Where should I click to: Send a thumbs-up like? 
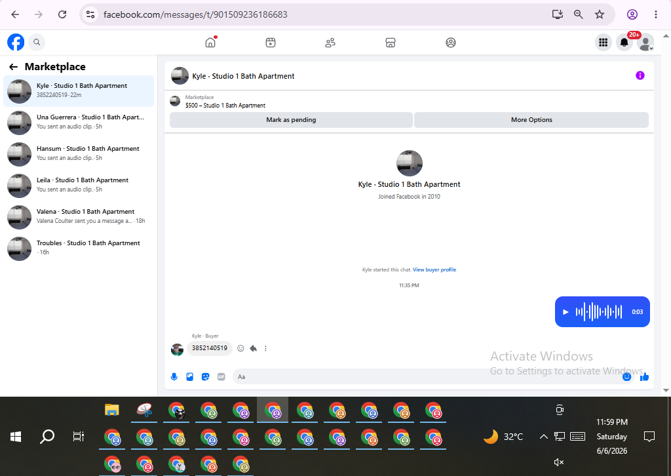(x=645, y=377)
